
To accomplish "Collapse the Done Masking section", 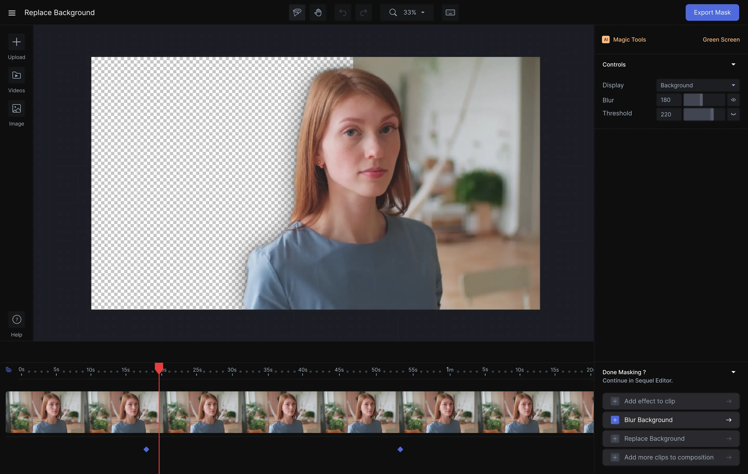I will tap(733, 372).
